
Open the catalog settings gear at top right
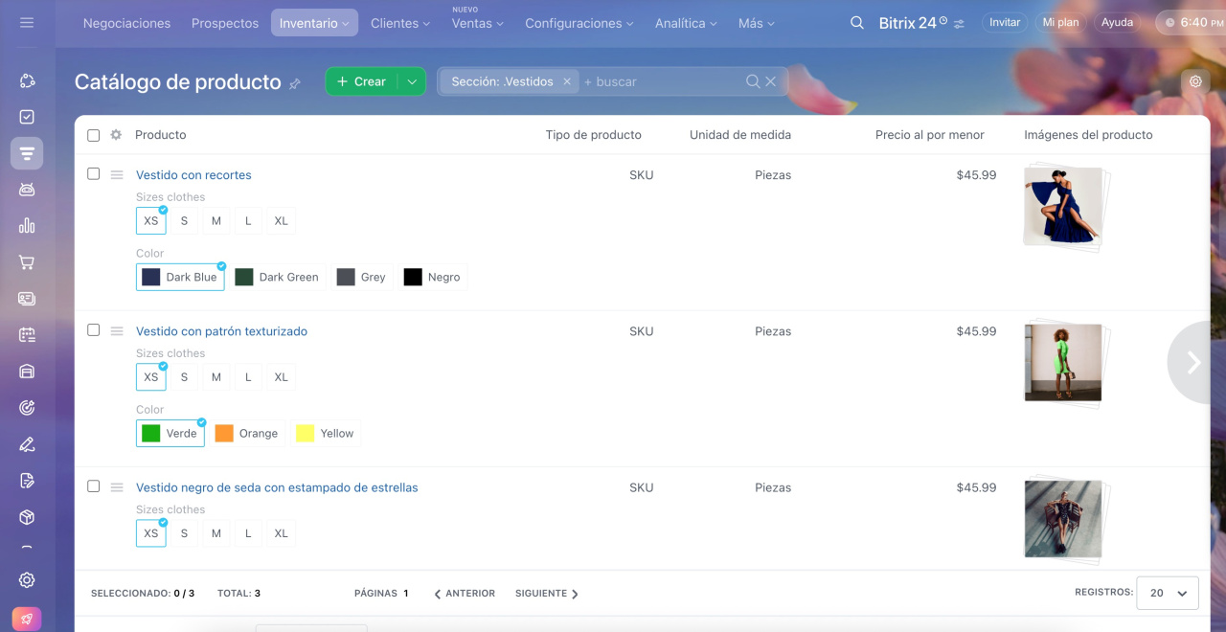[1195, 81]
